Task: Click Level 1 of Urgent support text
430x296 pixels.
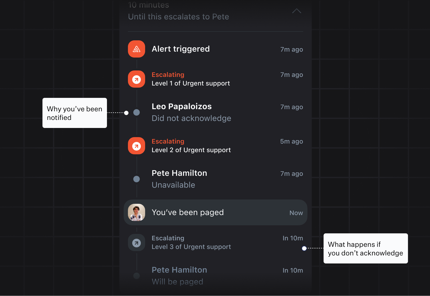Action: click(x=191, y=83)
